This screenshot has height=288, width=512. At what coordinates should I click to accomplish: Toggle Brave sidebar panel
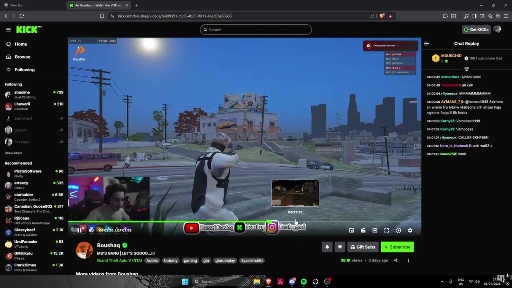coord(474,16)
